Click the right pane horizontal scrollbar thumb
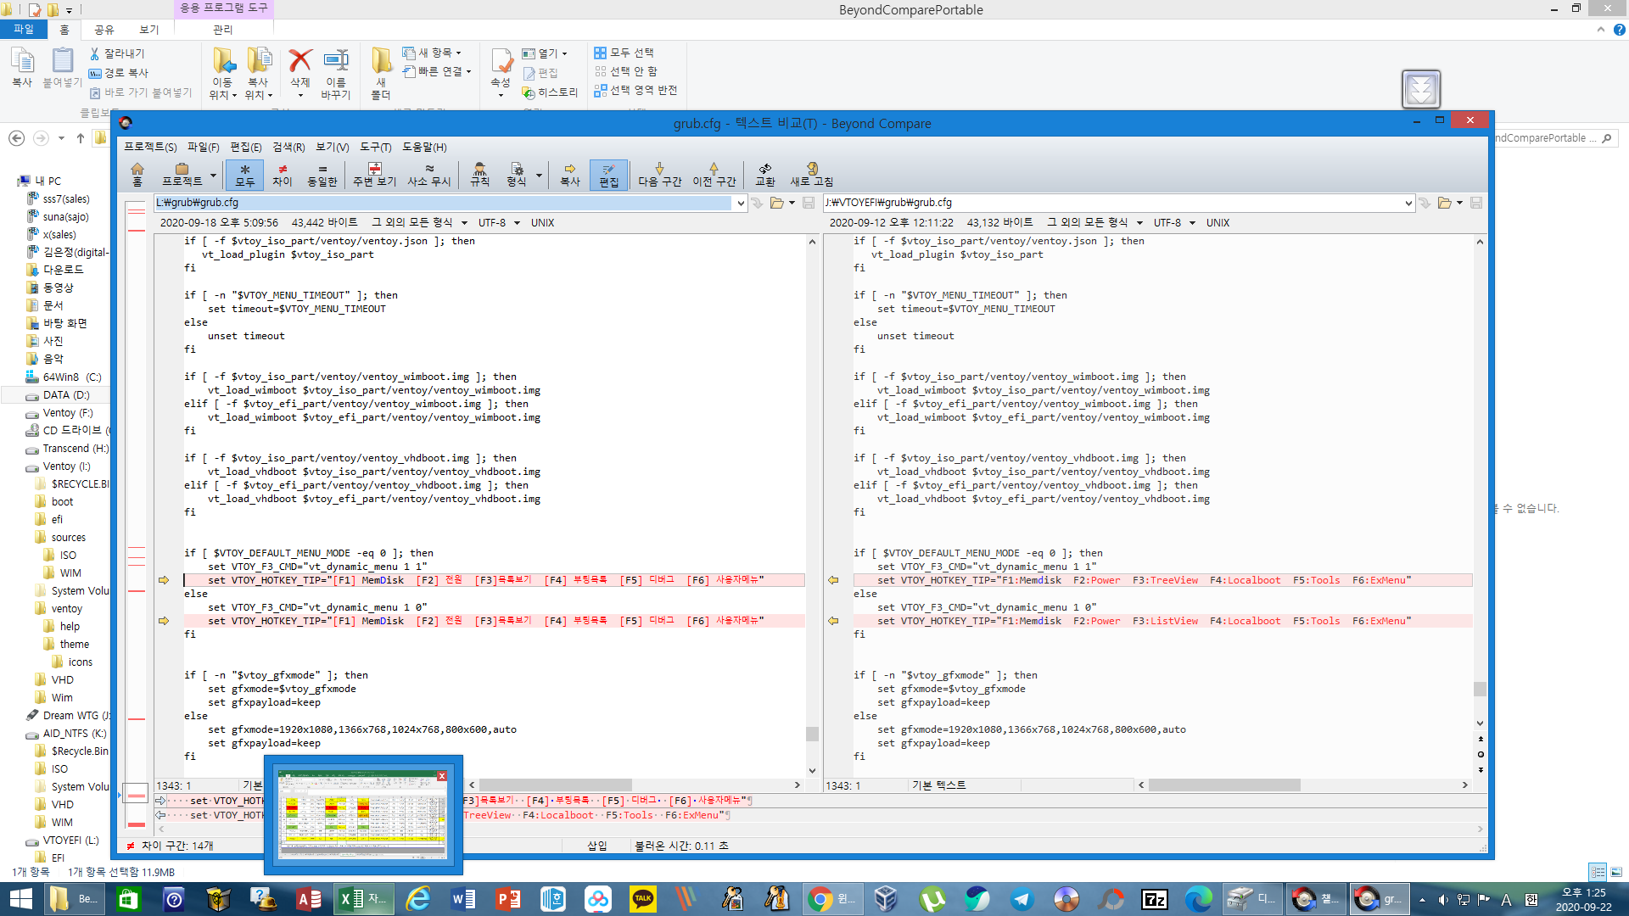1629x916 pixels. [1224, 785]
